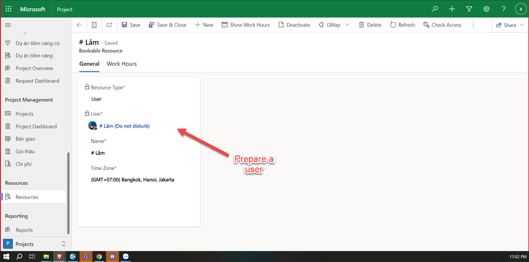This screenshot has width=529, height=262.
Task: Save the bookable resource record
Action: pyautogui.click(x=131, y=25)
